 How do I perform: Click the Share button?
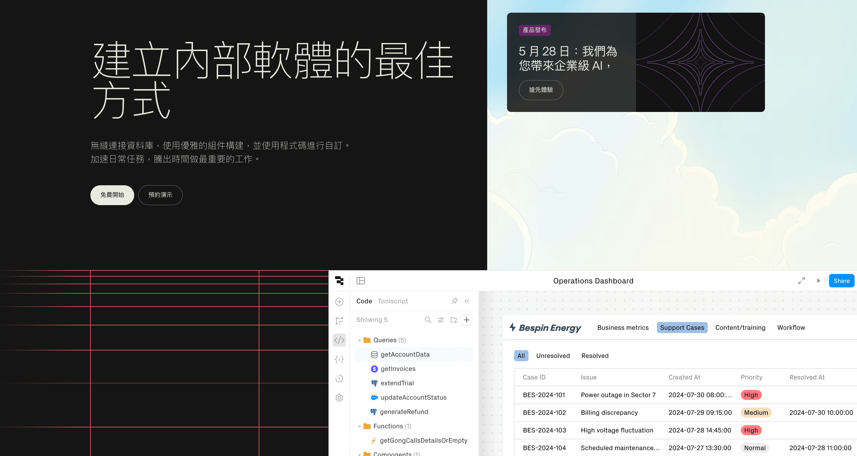click(x=841, y=281)
